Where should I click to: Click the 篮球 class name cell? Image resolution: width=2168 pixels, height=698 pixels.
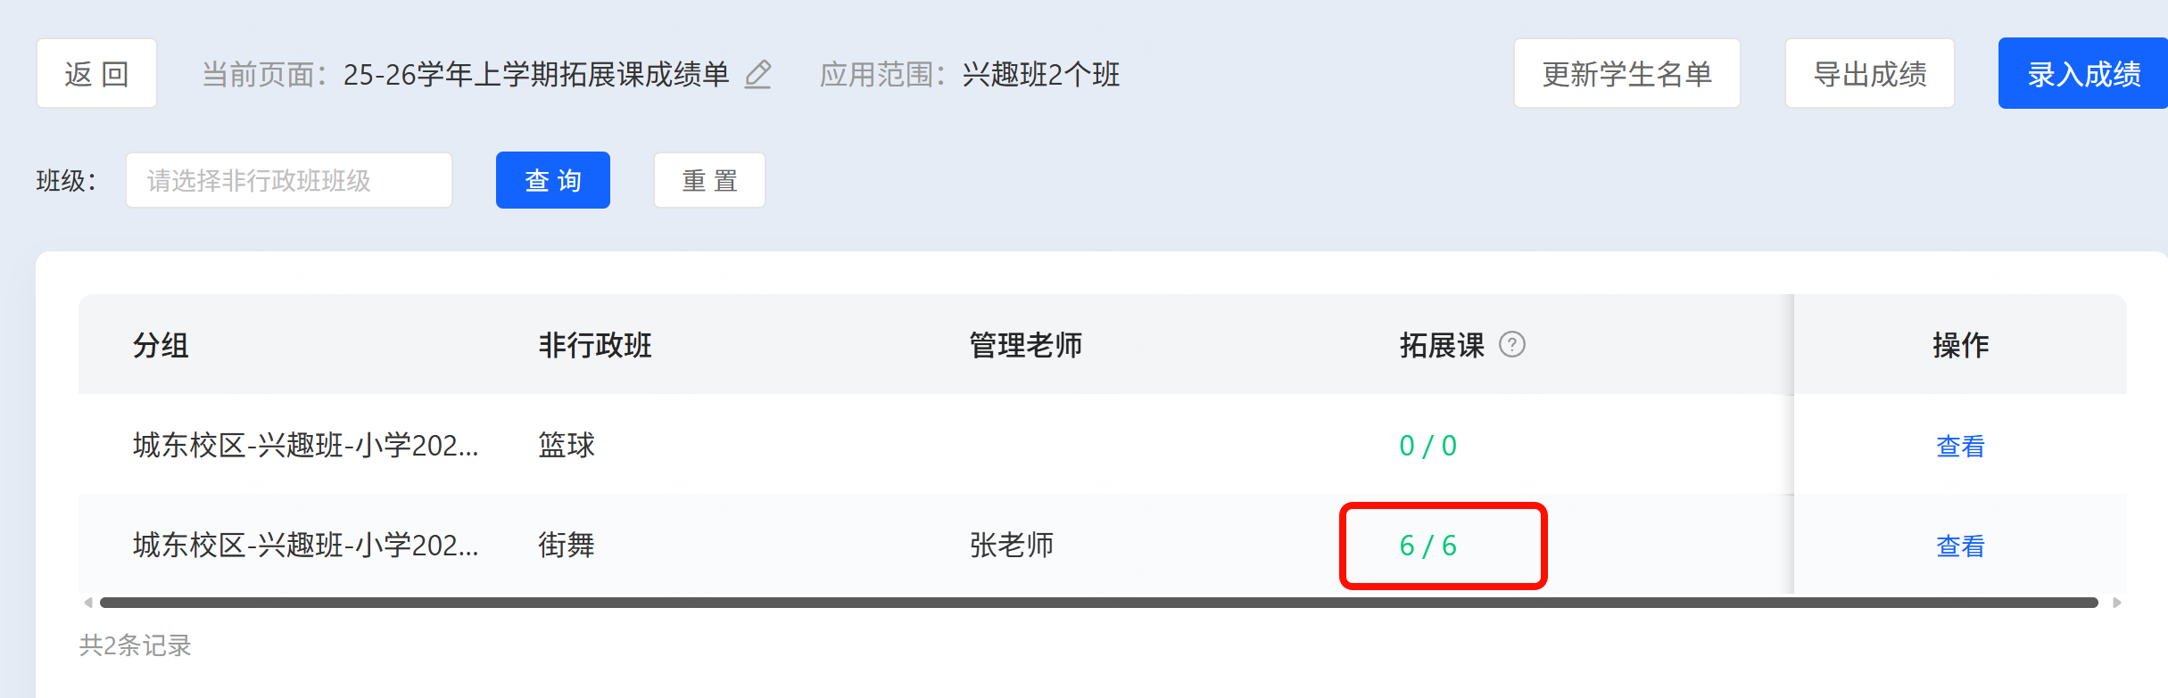(567, 445)
